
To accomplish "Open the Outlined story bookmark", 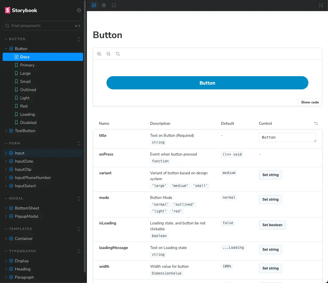I will point(28,90).
